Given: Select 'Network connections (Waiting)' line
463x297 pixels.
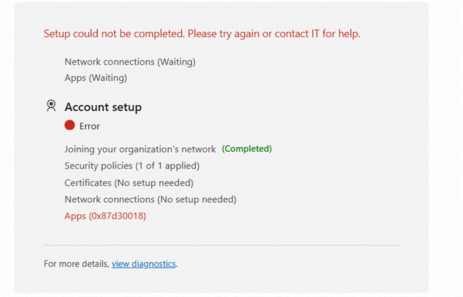Looking at the screenshot, I should 130,62.
